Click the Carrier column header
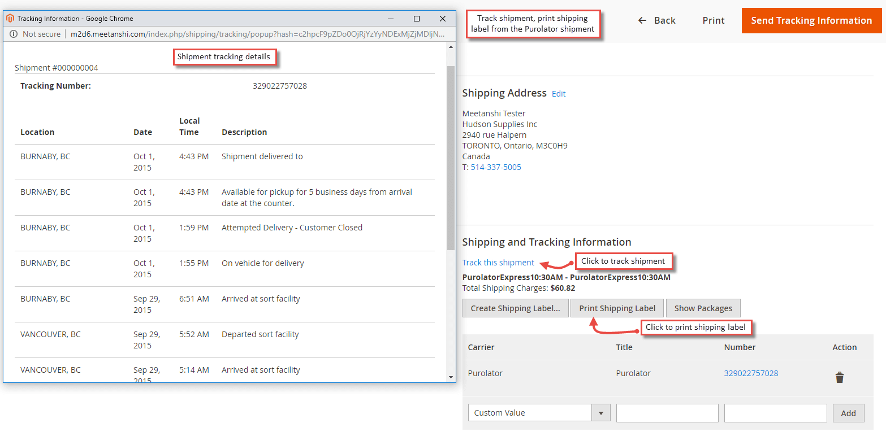Viewport: 886px width, 432px height. (x=481, y=347)
